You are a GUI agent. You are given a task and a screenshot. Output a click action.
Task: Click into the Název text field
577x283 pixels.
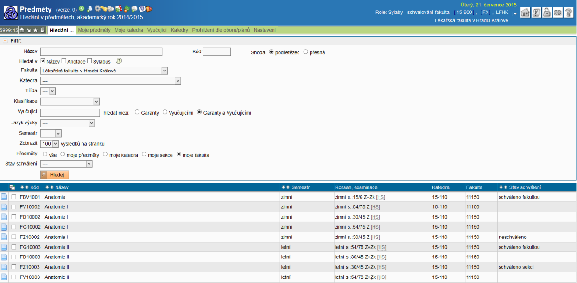coord(101,51)
